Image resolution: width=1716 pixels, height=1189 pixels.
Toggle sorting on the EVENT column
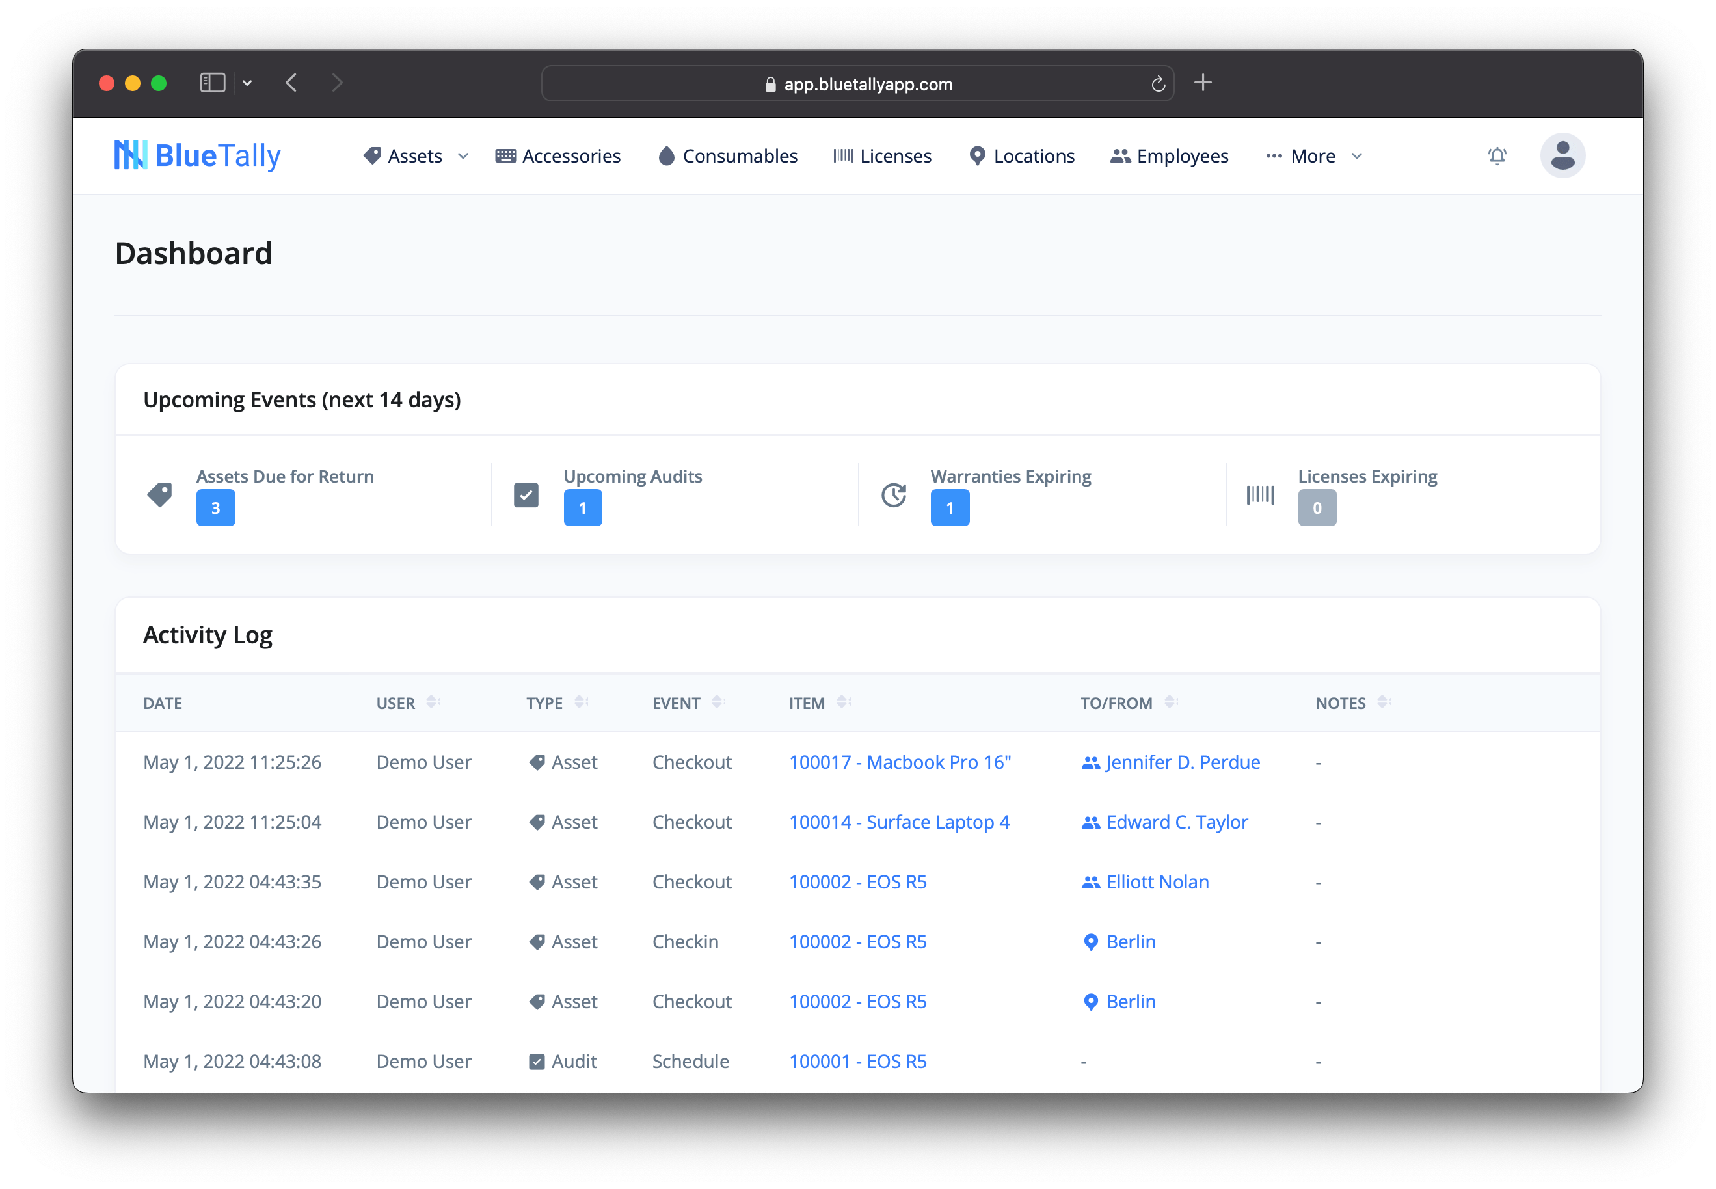click(x=717, y=701)
